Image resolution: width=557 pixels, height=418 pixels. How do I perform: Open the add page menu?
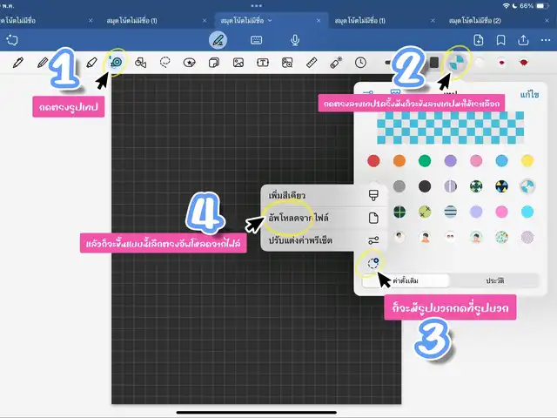tap(479, 39)
